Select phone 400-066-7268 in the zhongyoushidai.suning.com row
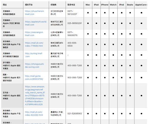 [x=75, y=65]
